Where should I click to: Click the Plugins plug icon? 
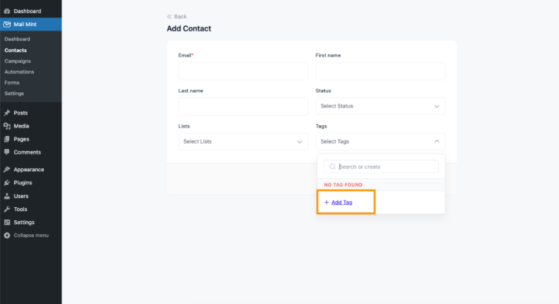[7, 183]
